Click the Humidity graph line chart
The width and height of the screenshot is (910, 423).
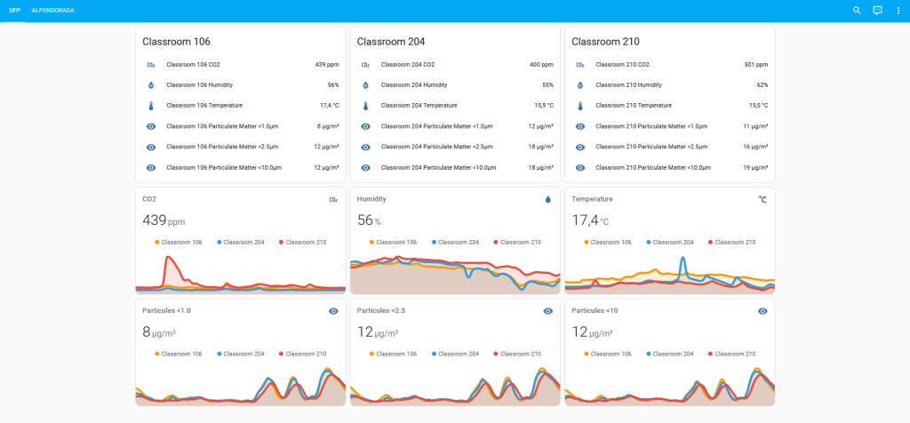coord(456,273)
